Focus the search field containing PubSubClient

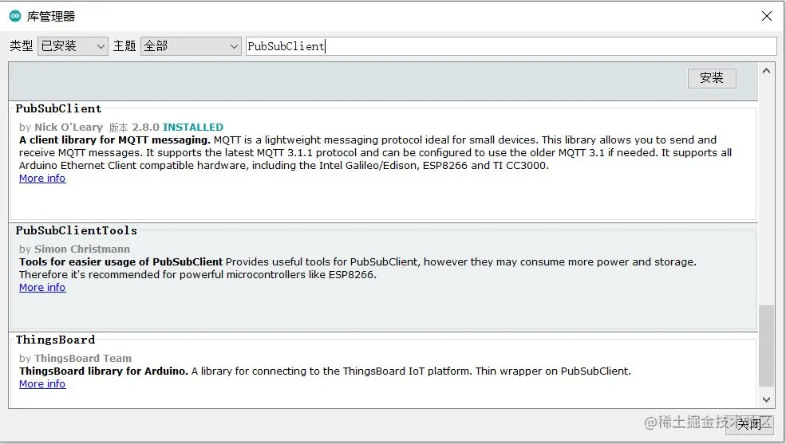(x=511, y=46)
